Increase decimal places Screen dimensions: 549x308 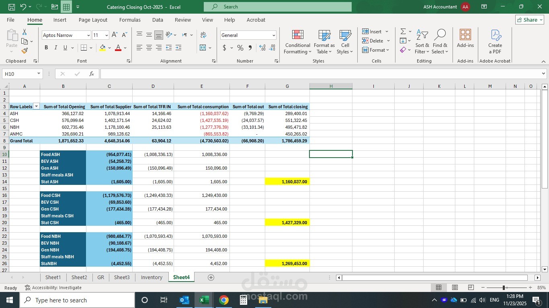[262, 48]
